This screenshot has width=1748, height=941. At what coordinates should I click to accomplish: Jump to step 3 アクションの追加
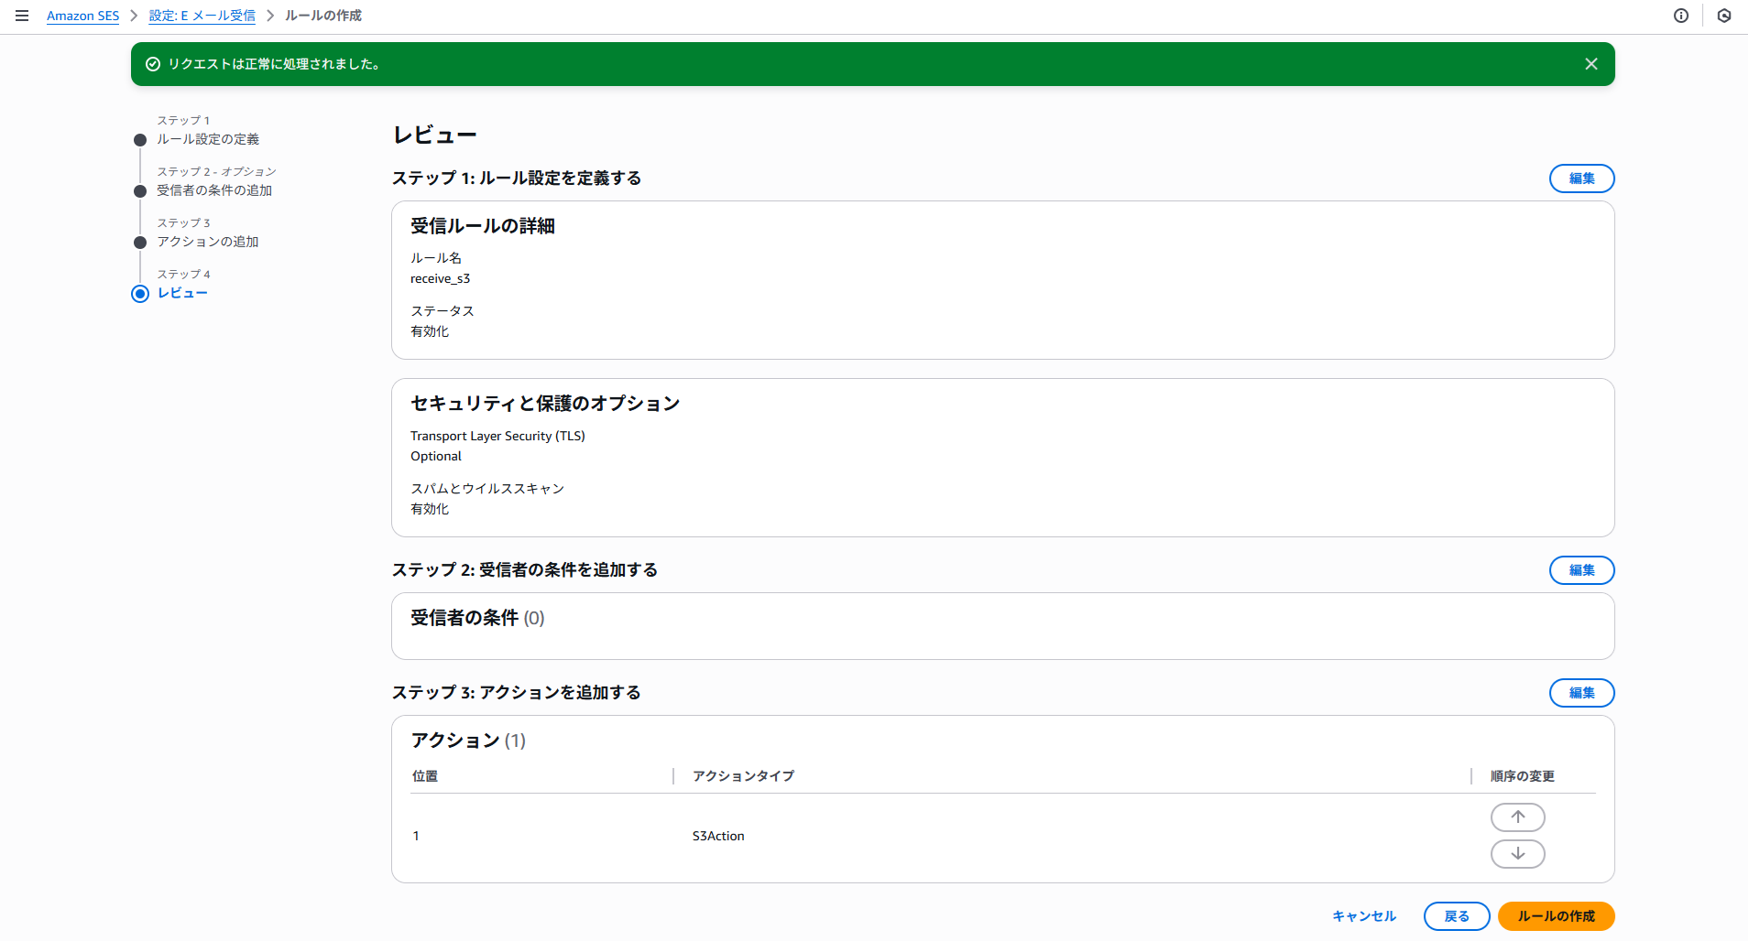208,242
